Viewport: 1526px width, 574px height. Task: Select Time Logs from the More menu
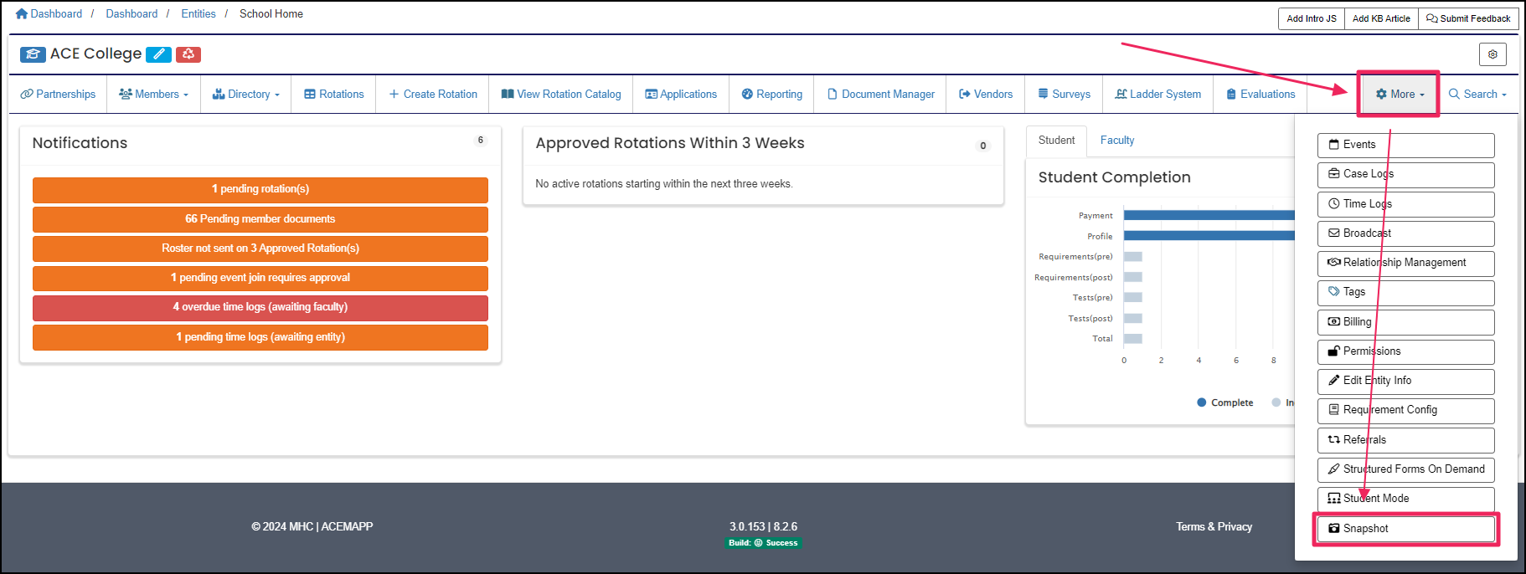tap(1405, 204)
